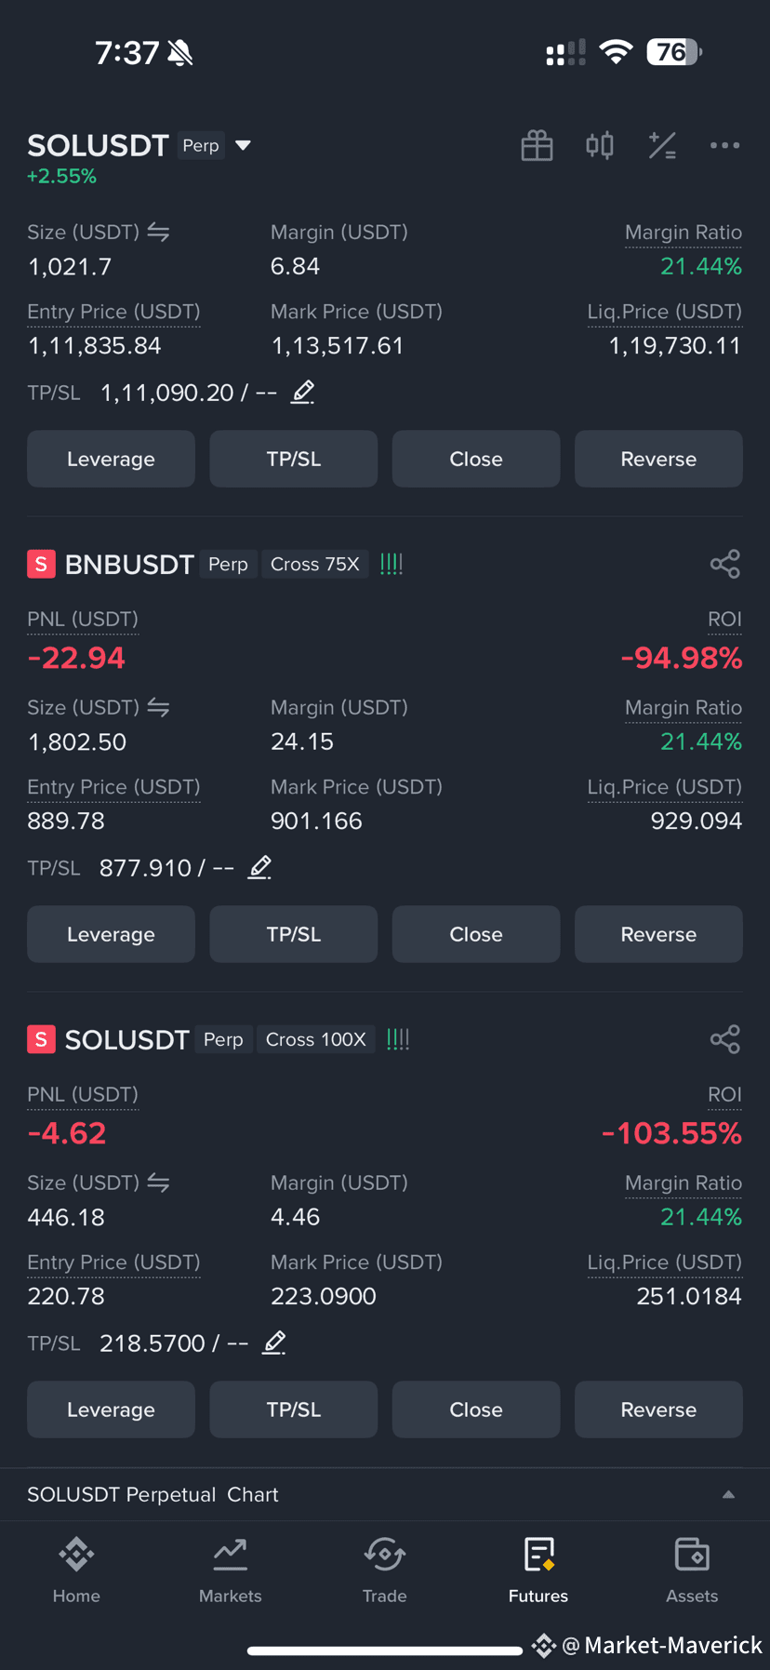Toggle SOLUSDT 446.18 size unit swap arrows
Viewport: 770px width, 1670px height.
tap(158, 1183)
